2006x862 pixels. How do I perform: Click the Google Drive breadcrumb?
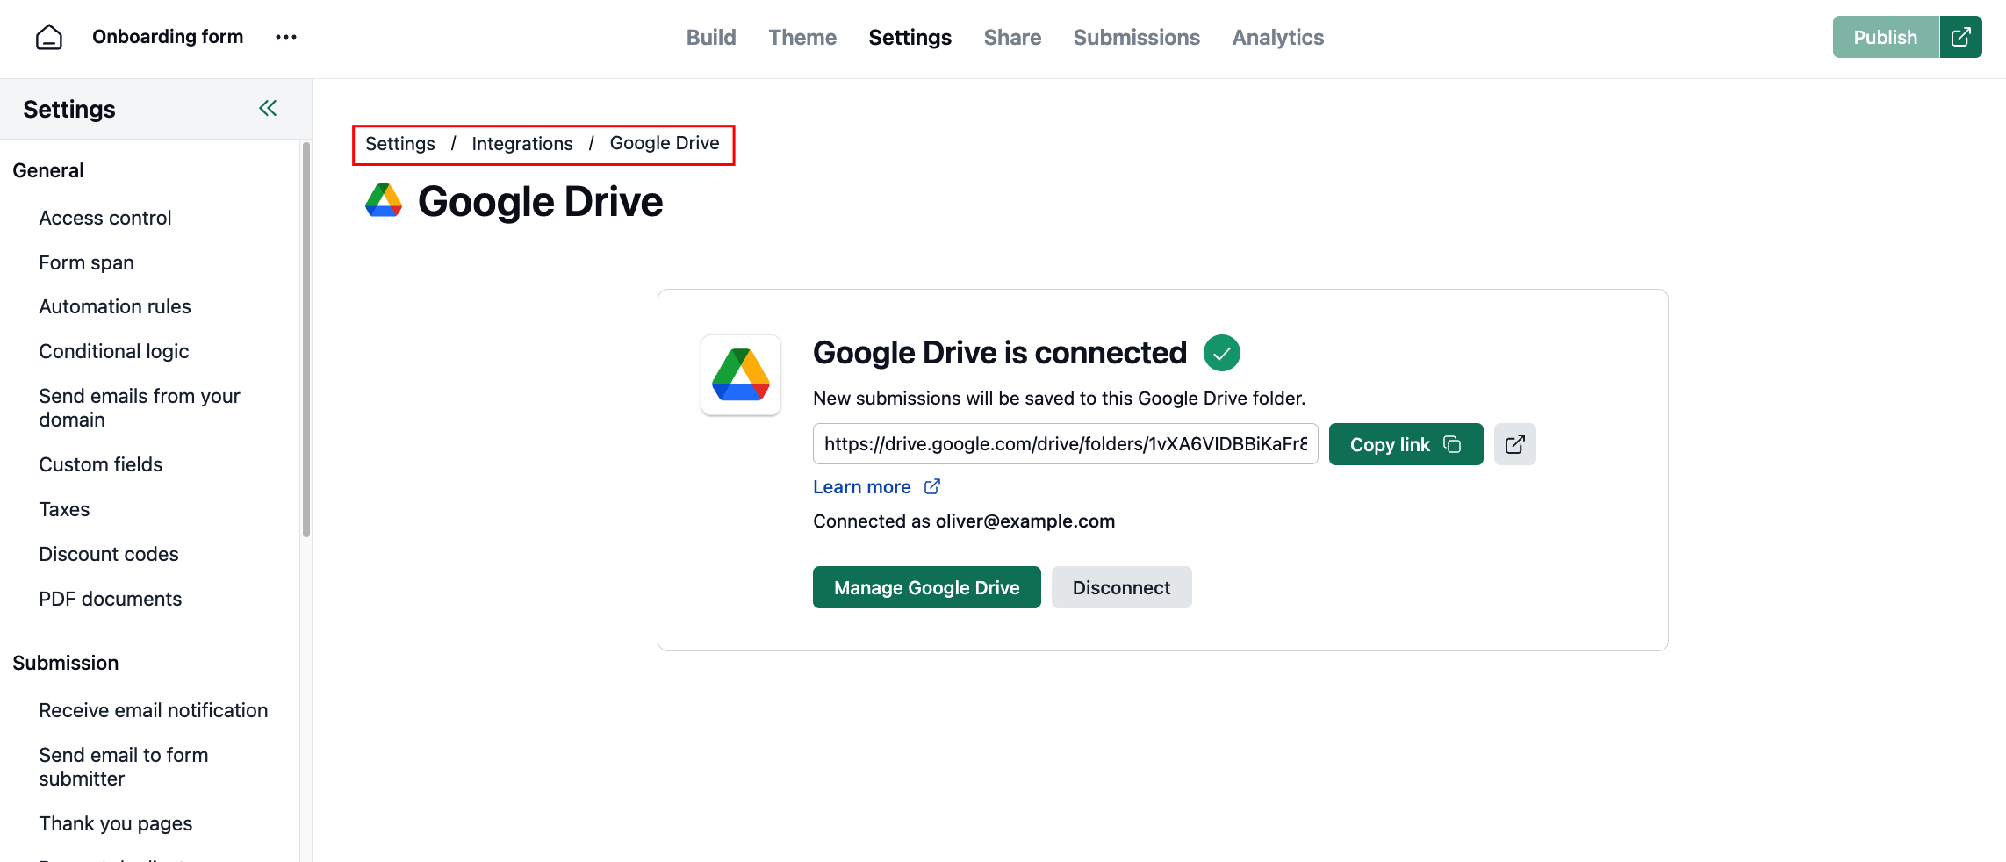[665, 143]
